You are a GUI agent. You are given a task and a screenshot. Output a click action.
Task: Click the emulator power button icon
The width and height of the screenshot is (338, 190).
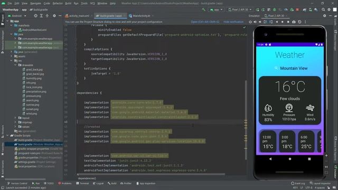pyautogui.click(x=250, y=22)
